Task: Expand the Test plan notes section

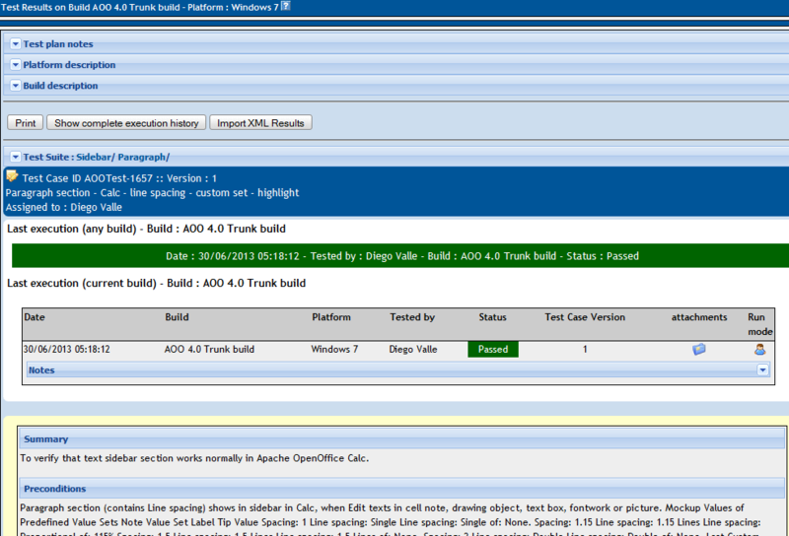Action: tap(15, 43)
